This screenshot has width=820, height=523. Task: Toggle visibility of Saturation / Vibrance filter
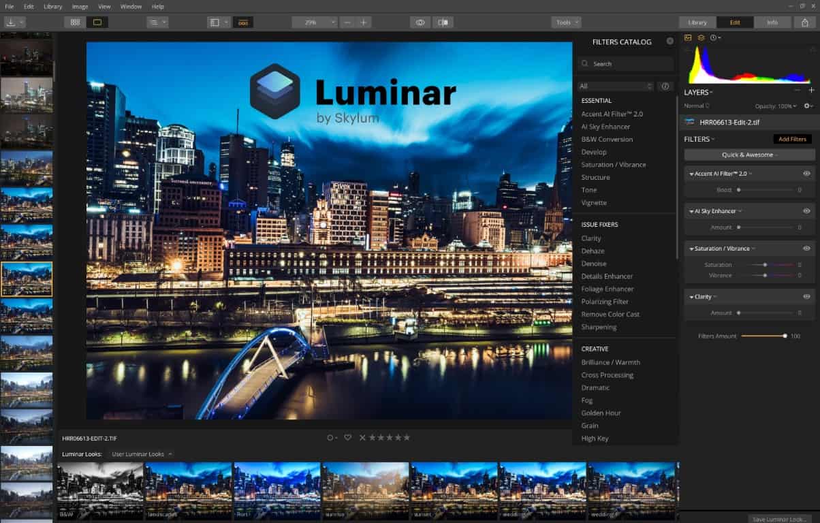(x=806, y=249)
